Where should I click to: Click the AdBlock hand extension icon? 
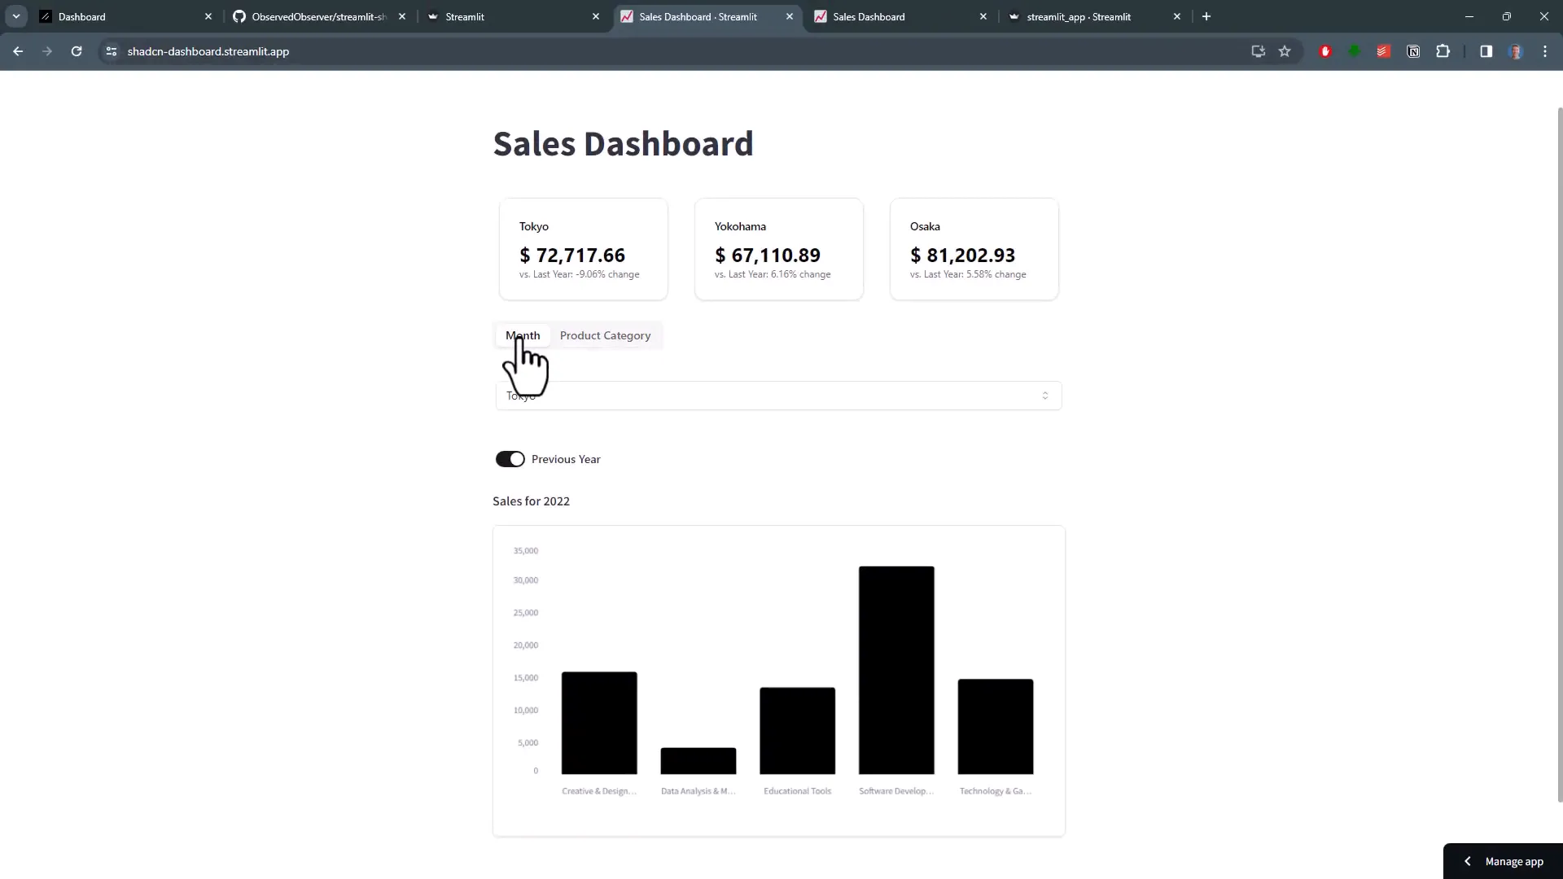[x=1325, y=51]
